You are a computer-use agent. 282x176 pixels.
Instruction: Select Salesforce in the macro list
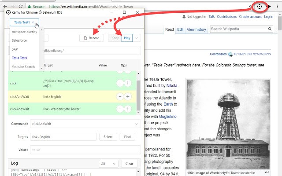coord(19,40)
